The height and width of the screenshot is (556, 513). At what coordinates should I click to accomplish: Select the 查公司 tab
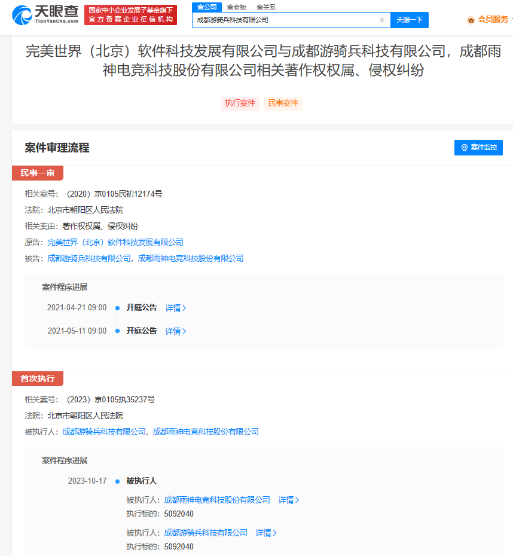[x=207, y=7]
